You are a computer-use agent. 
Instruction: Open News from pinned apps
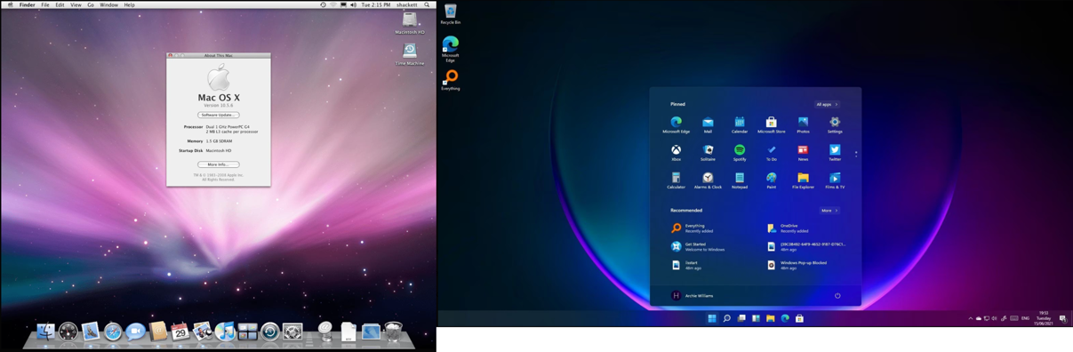[803, 153]
